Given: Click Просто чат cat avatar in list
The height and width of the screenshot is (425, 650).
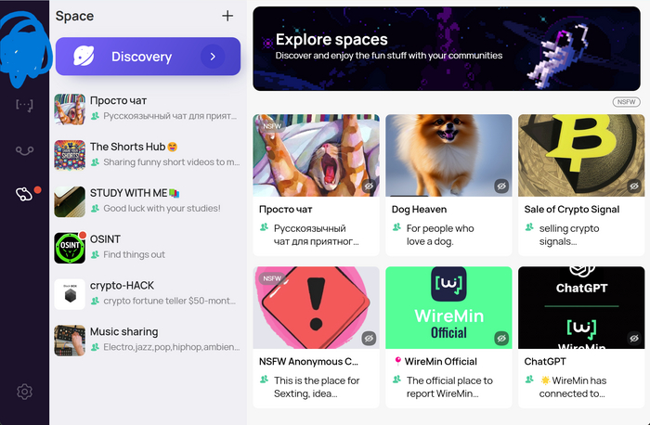Looking at the screenshot, I should 70,109.
